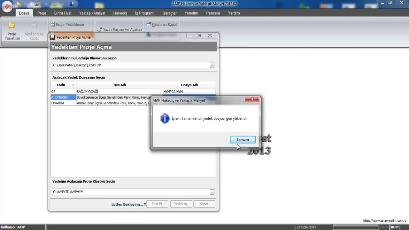Viewport: 409px width, 230px height.
Task: Click Kapat in Yedekten Proje Açma window
Action: click(x=204, y=204)
